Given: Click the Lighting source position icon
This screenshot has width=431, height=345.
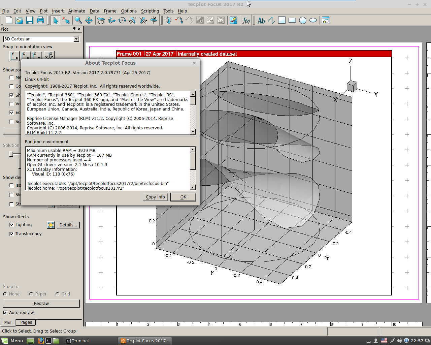Looking at the screenshot, I should pyautogui.click(x=51, y=225).
